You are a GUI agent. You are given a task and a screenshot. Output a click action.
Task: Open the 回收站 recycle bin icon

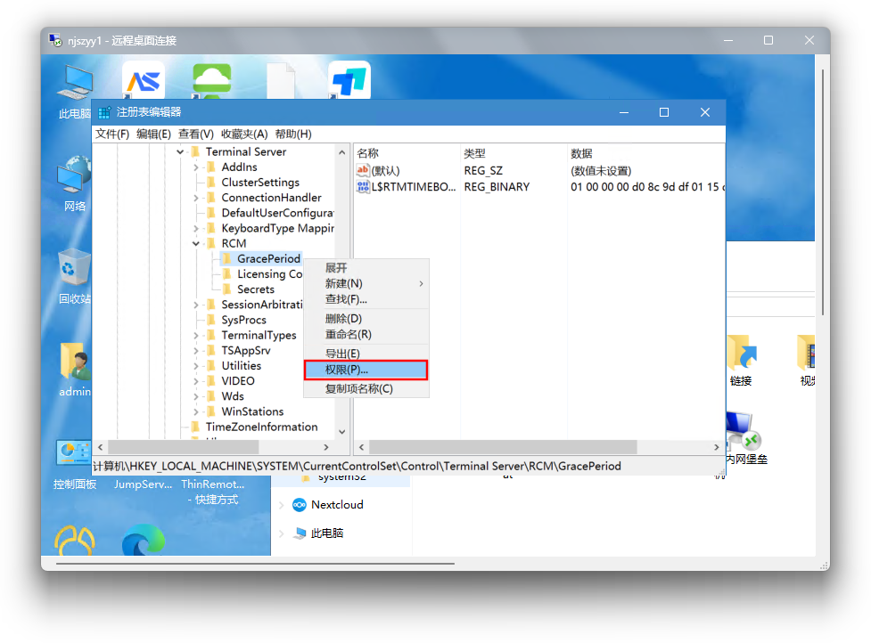(73, 268)
